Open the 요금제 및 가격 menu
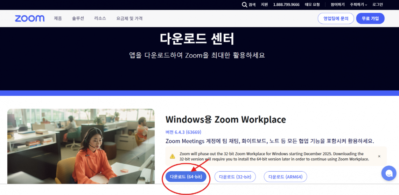399x195 pixels. [129, 18]
